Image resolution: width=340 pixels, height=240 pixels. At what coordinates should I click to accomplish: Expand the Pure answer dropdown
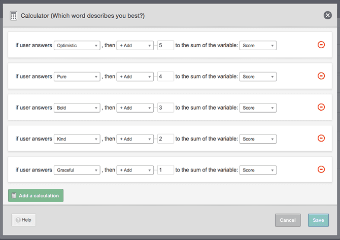pyautogui.click(x=77, y=77)
